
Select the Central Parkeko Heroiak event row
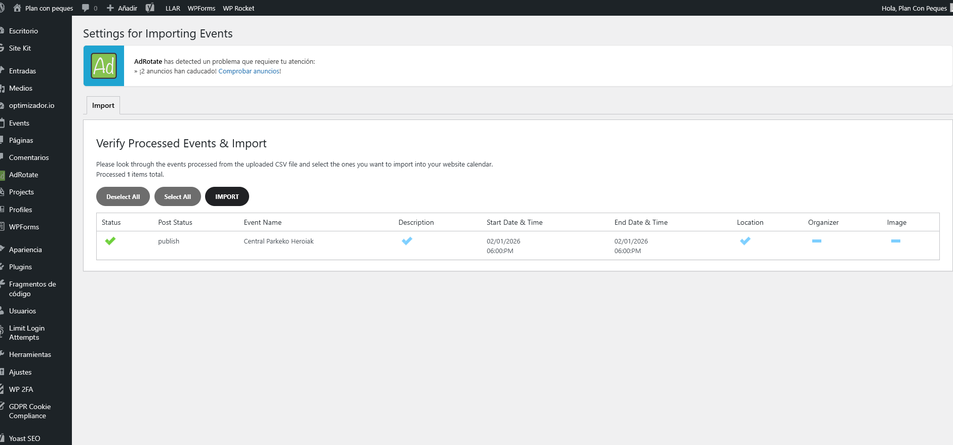[x=279, y=241]
